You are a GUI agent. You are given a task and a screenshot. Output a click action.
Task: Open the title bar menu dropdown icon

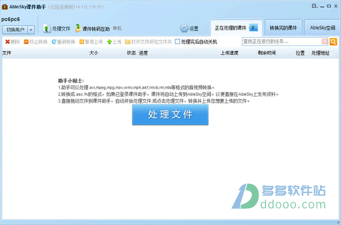pos(314,6)
